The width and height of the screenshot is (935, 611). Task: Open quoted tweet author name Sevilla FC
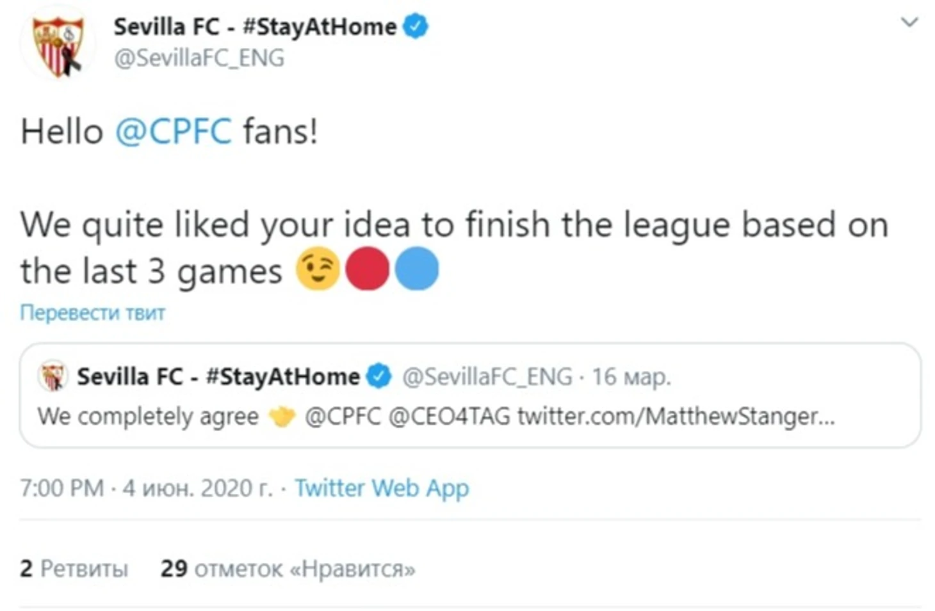[218, 376]
